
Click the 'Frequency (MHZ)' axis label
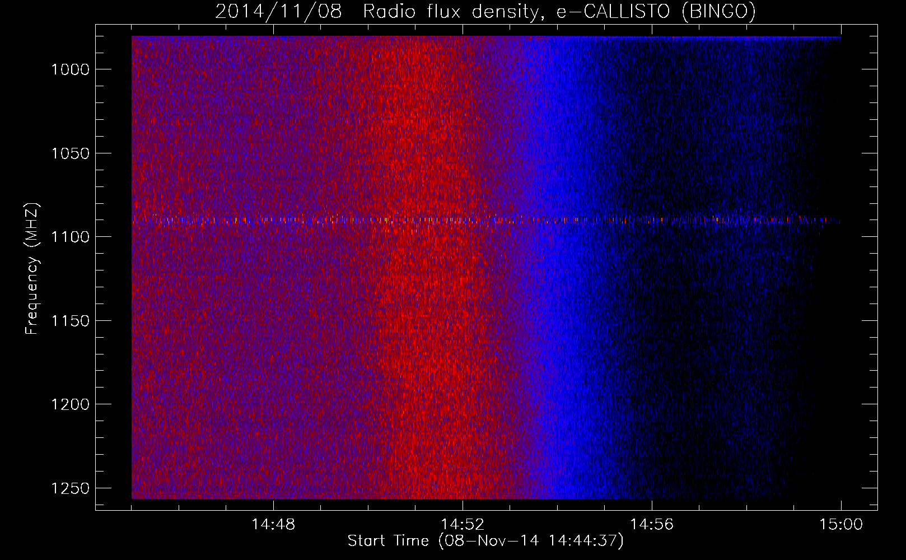(x=32, y=269)
